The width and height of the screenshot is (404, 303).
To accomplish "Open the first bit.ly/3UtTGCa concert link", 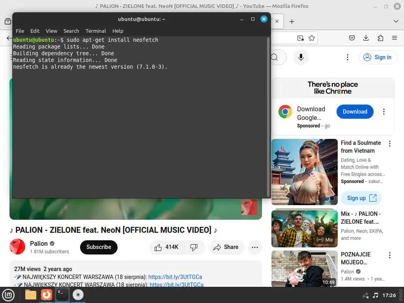I will pos(175,277).
